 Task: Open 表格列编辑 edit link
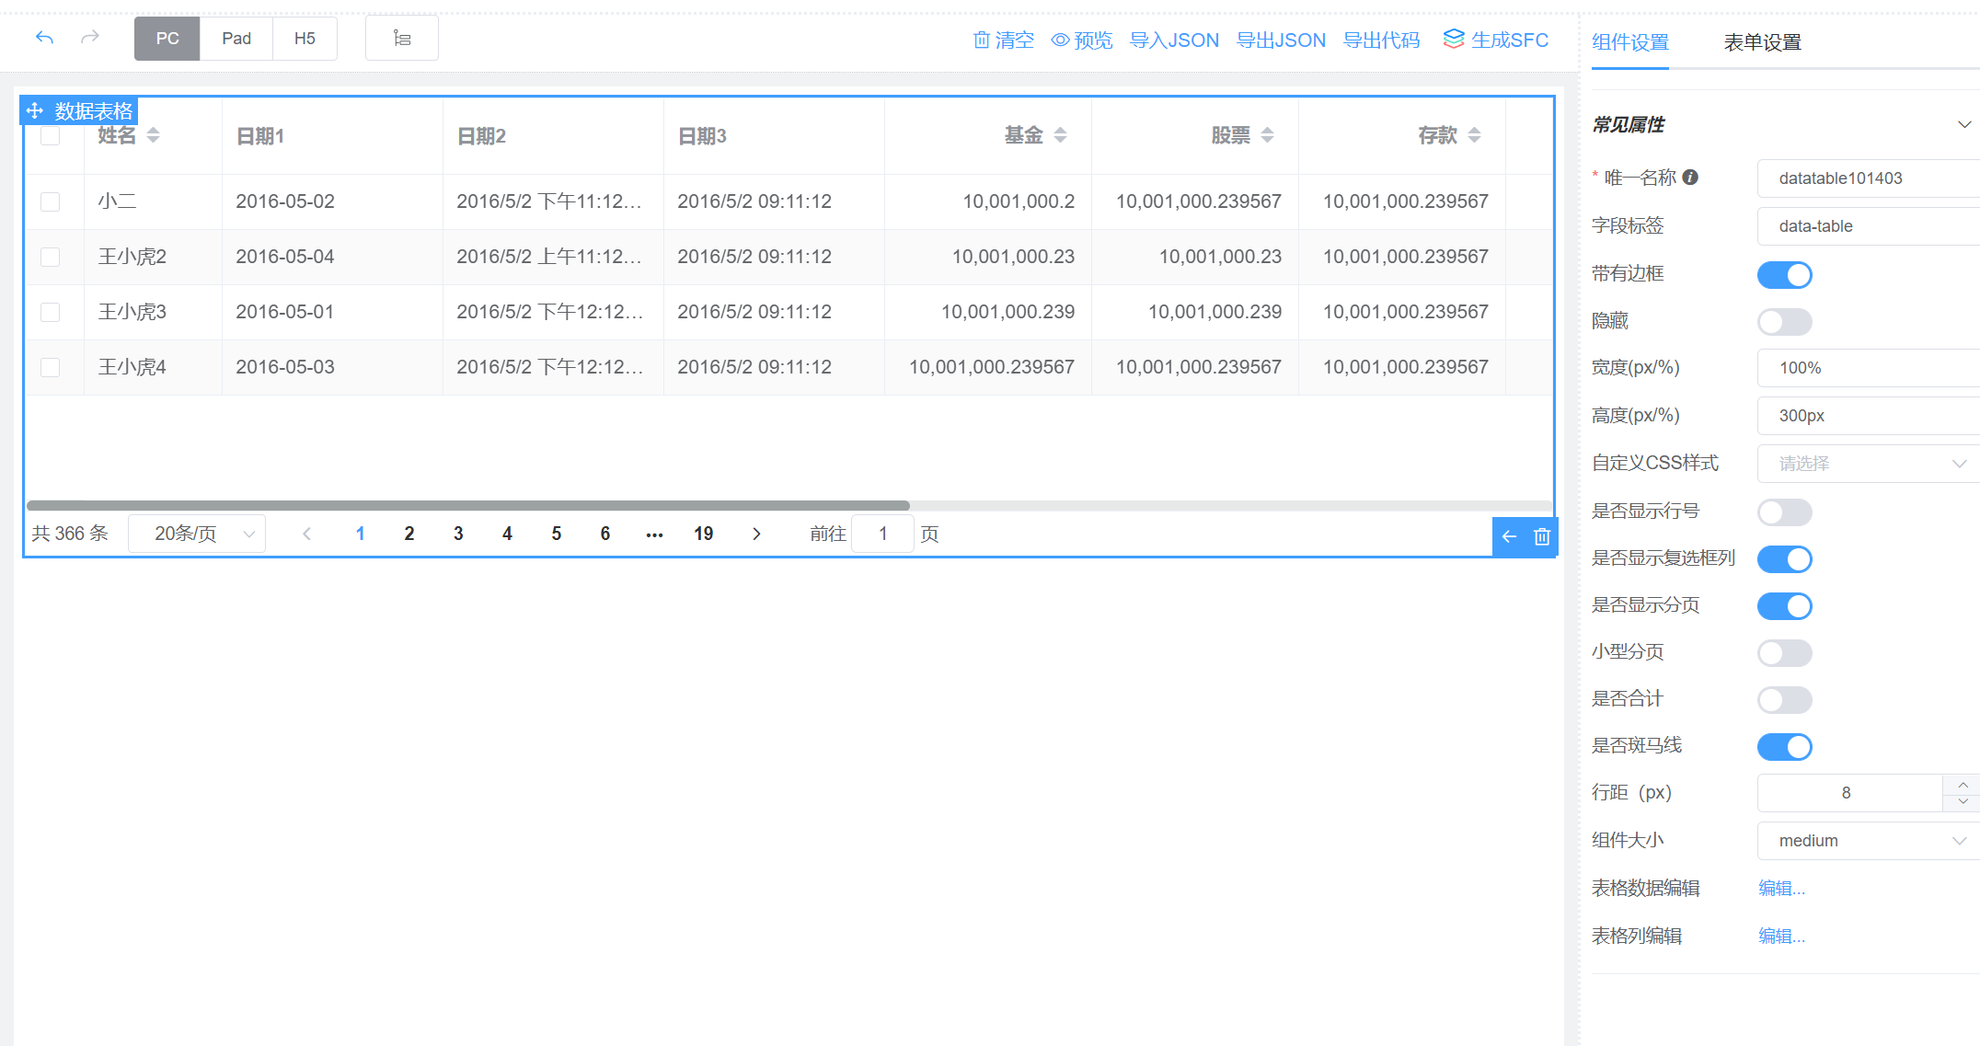[1781, 936]
